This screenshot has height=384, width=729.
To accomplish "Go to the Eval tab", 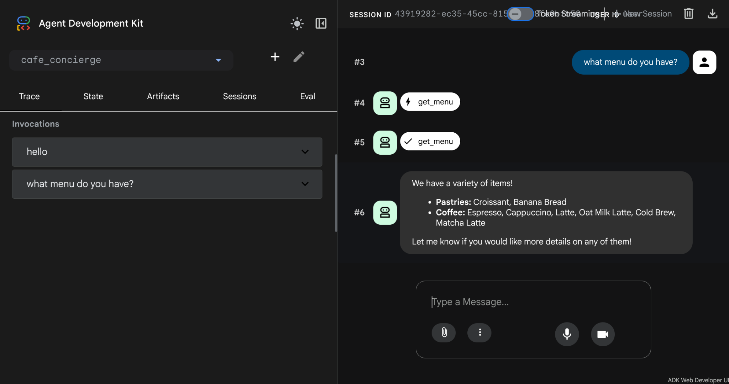I will [x=308, y=96].
